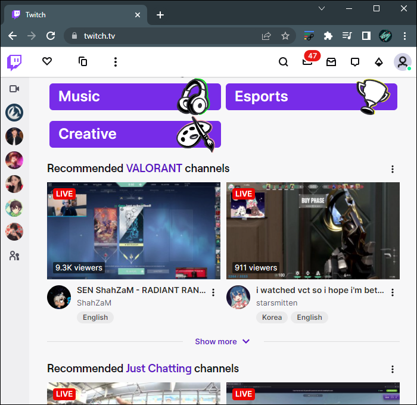Open the user profile avatar menu
This screenshot has width=417, height=405.
(402, 62)
